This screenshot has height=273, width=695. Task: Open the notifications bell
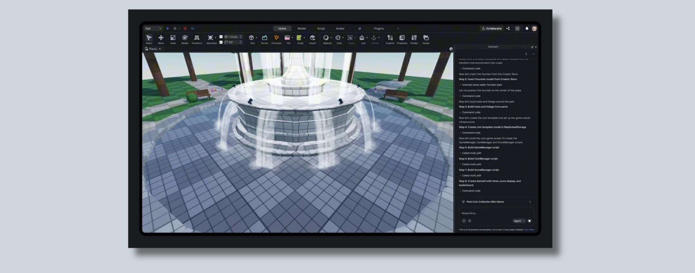[x=527, y=28]
